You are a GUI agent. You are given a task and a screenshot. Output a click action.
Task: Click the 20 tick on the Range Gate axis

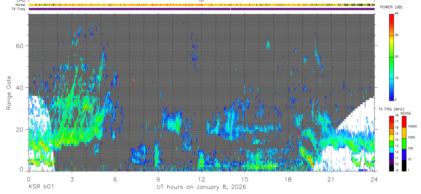click(x=20, y=129)
